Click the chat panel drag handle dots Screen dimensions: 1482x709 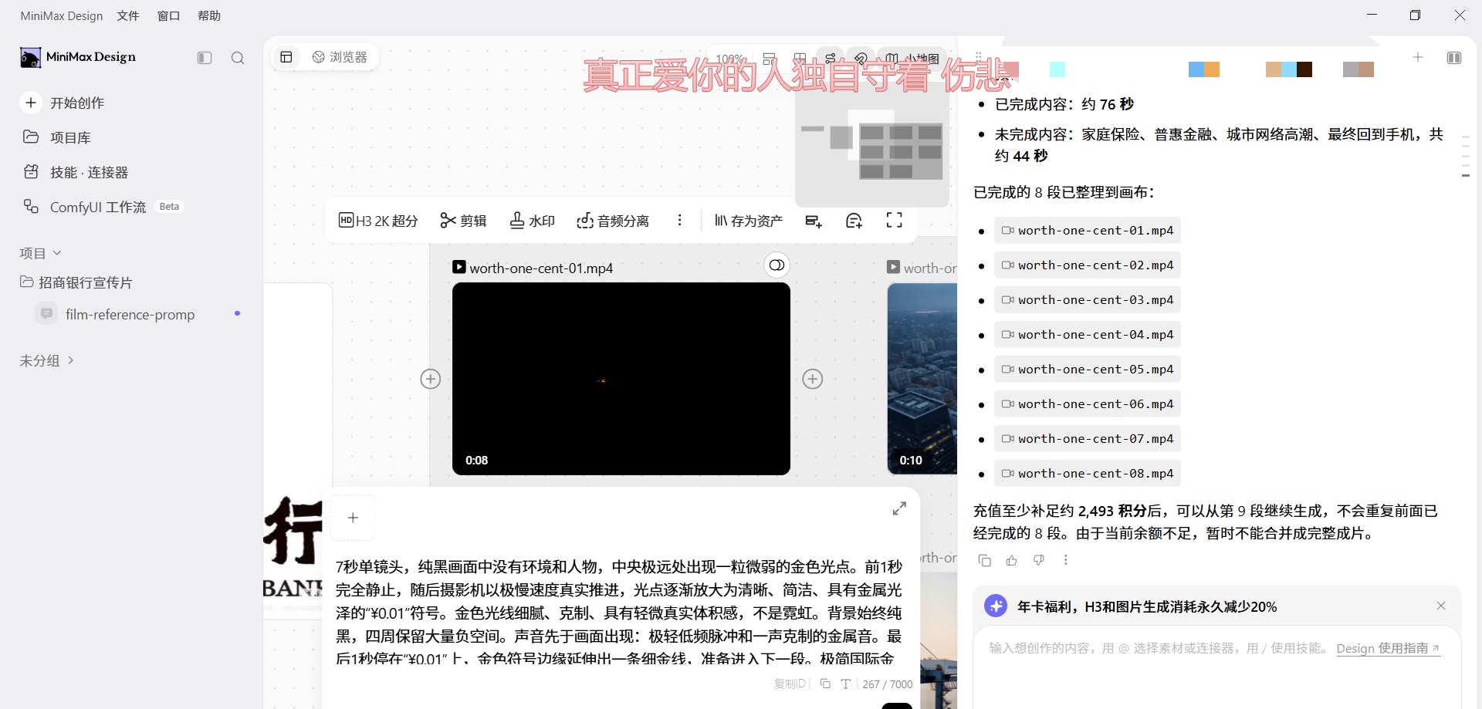(979, 57)
